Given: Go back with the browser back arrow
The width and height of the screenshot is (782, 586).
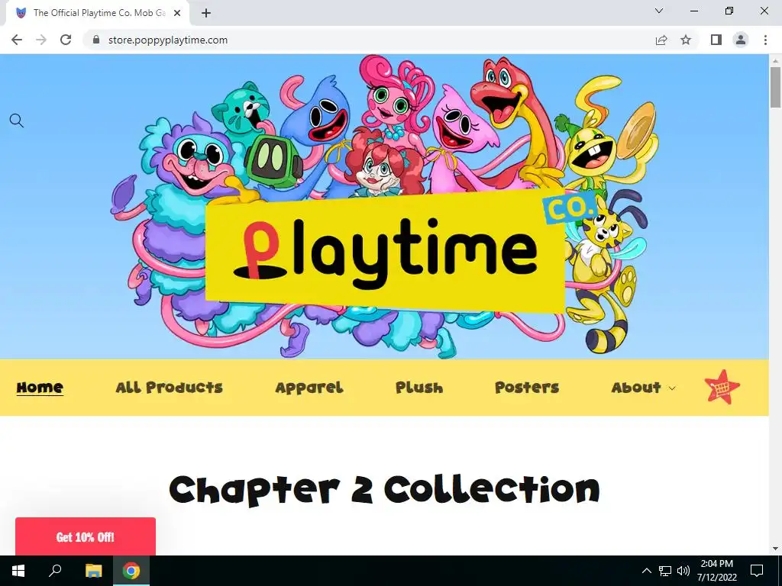Looking at the screenshot, I should (x=17, y=40).
